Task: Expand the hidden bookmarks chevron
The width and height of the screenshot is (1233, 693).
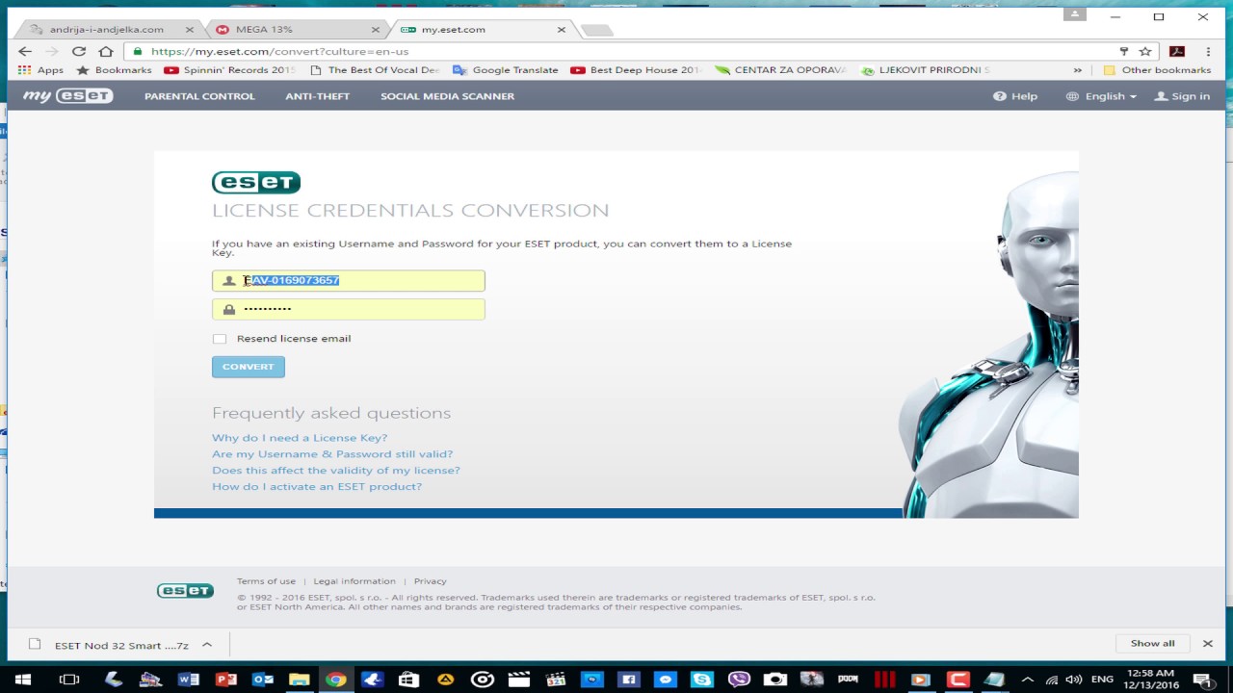Action: (1077, 70)
